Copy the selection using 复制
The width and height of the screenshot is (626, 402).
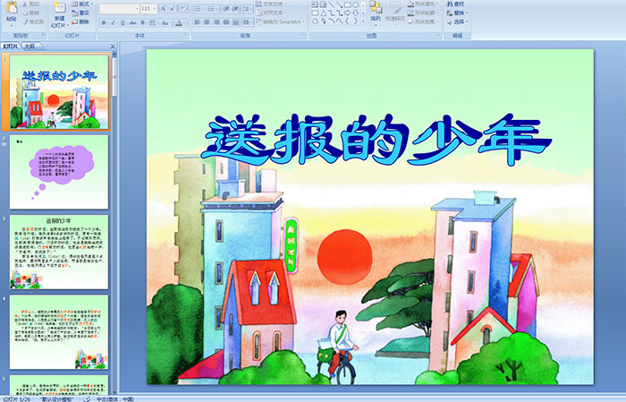point(30,13)
